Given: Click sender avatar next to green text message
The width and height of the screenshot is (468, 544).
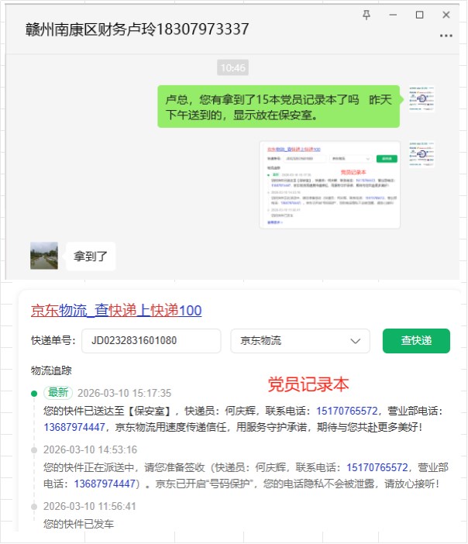Looking at the screenshot, I should click(x=422, y=99).
